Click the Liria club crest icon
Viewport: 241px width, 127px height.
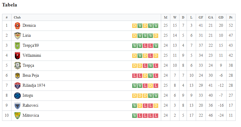click(x=17, y=36)
